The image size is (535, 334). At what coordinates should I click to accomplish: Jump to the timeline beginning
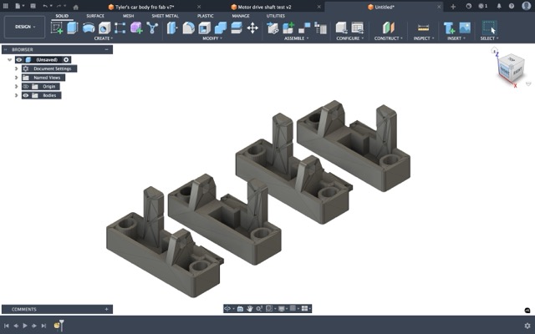(x=7, y=326)
